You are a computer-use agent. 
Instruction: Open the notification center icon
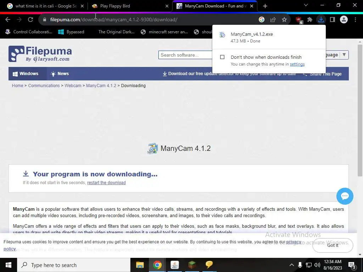click(352, 265)
